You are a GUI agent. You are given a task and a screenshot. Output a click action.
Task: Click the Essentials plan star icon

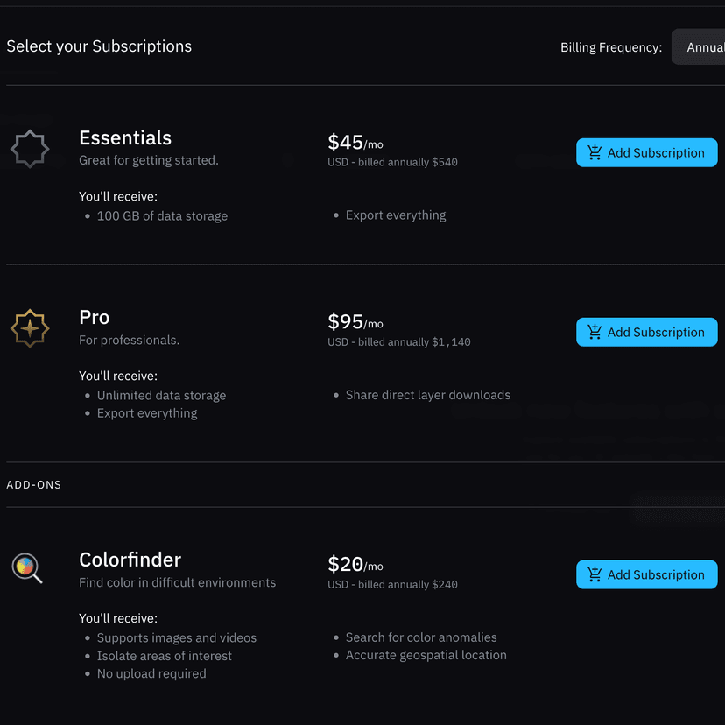[x=30, y=149]
